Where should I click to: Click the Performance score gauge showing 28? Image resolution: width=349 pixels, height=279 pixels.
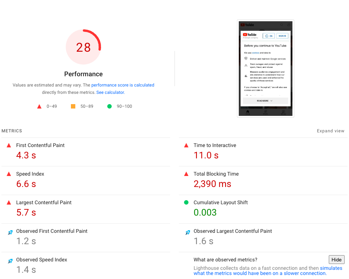83,47
